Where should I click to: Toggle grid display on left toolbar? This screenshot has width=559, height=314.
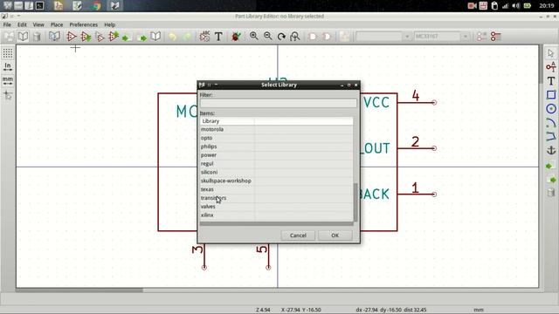8,53
